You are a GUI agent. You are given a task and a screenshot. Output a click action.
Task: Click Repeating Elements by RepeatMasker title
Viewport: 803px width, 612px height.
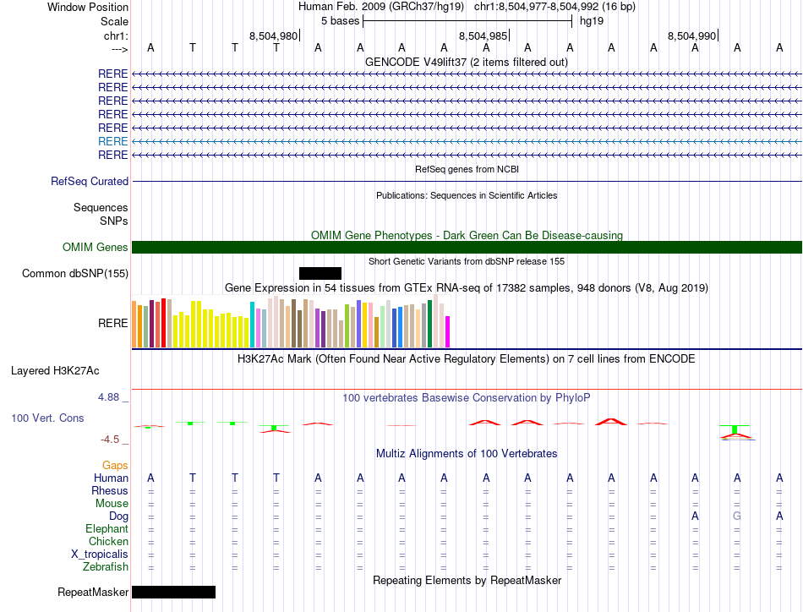467,580
